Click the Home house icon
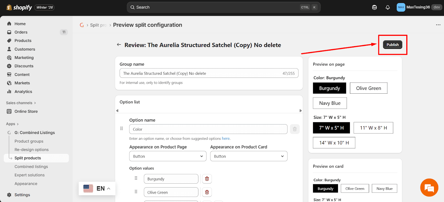 pos(9,24)
